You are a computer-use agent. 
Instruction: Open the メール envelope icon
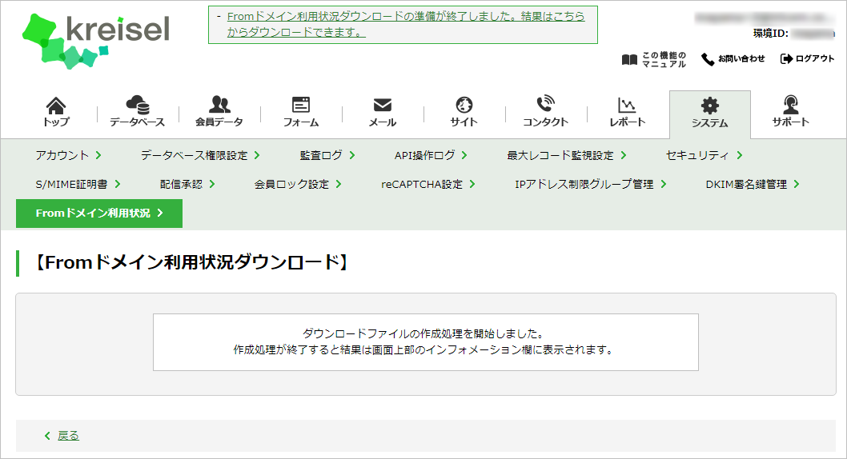pos(383,105)
